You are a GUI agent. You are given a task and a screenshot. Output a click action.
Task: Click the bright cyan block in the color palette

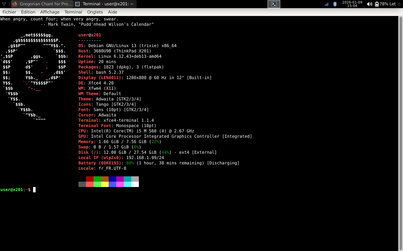pyautogui.click(x=128, y=184)
